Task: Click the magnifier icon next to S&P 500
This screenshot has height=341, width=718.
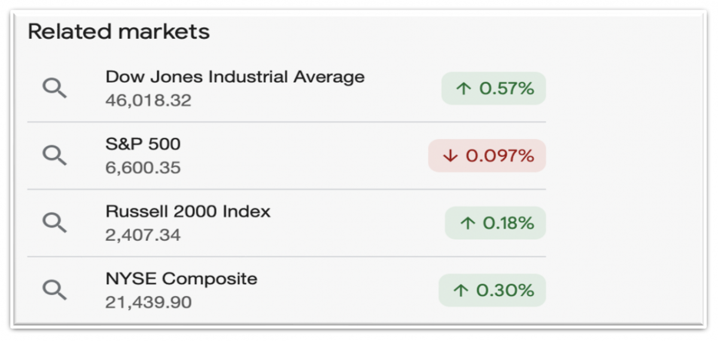Action: pyautogui.click(x=54, y=156)
